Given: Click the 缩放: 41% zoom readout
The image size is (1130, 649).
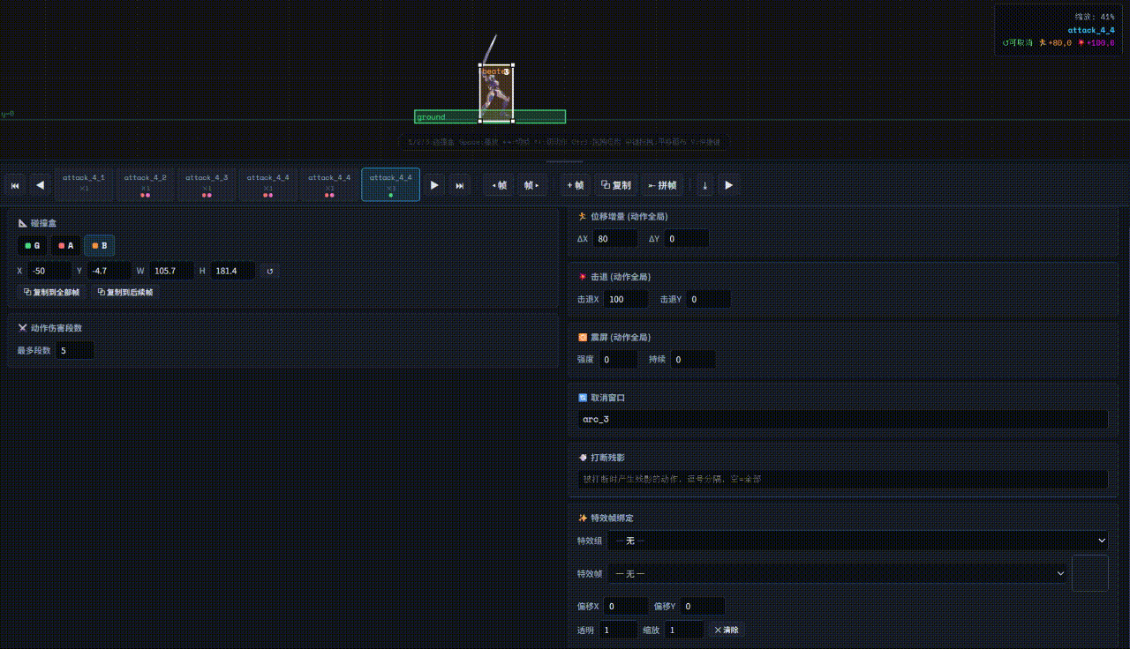Looking at the screenshot, I should pos(1095,17).
